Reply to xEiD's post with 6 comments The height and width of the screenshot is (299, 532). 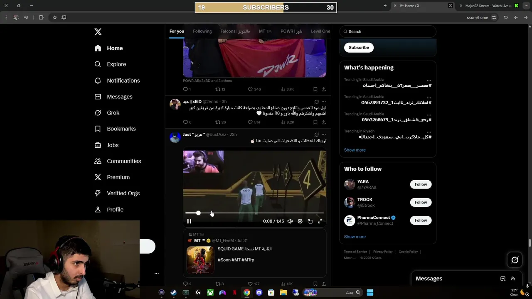(187, 122)
